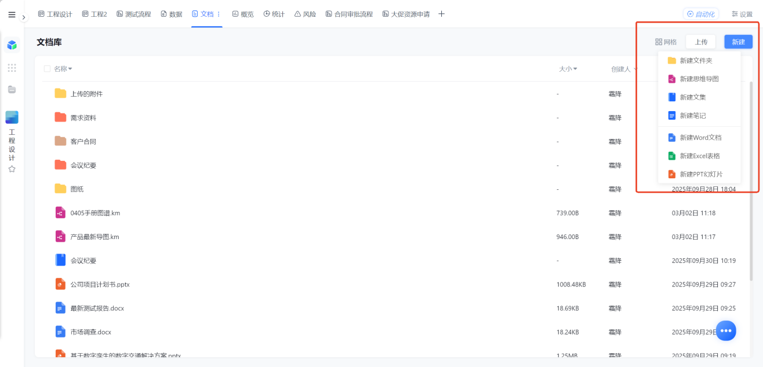This screenshot has height=367, width=763.
Task: Open file name 0405手册图谱.km
Action: (x=95, y=212)
